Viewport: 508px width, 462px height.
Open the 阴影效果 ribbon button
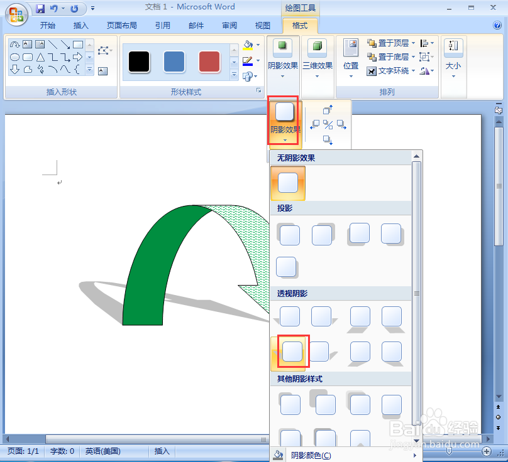[283, 58]
